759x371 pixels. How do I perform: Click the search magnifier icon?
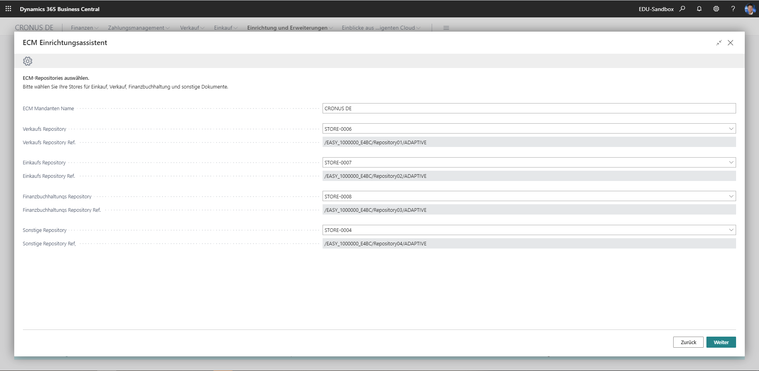682,9
